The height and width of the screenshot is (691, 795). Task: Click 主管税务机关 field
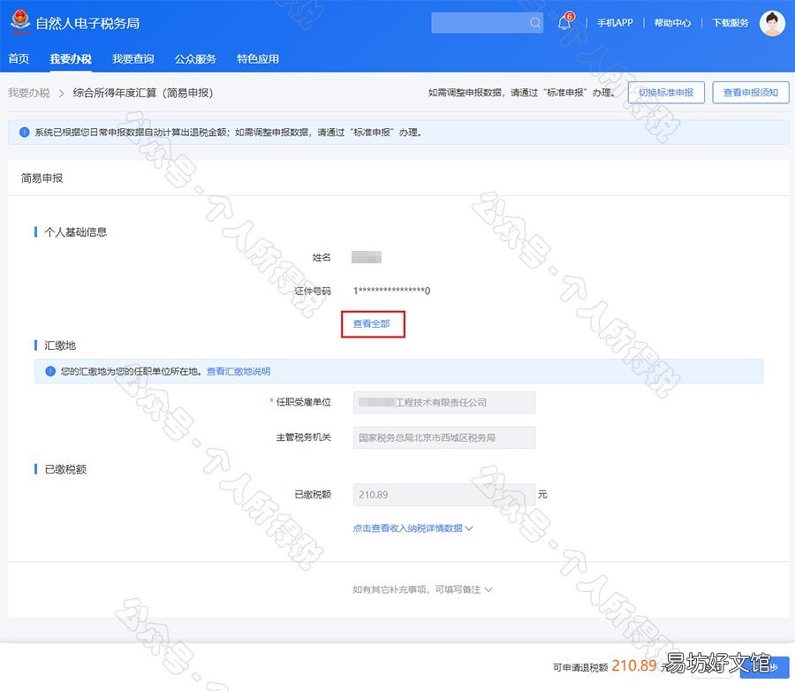click(444, 437)
